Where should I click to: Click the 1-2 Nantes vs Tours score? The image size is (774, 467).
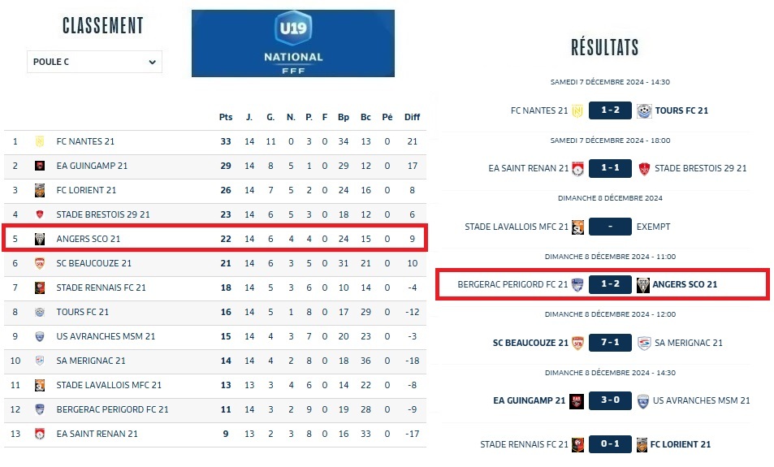point(610,110)
